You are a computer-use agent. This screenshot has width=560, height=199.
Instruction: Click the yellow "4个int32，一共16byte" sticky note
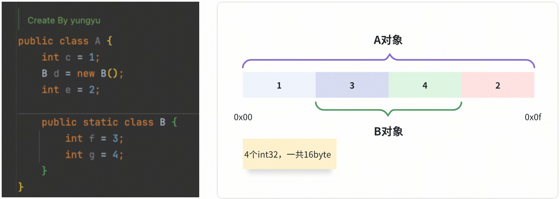pos(289,154)
